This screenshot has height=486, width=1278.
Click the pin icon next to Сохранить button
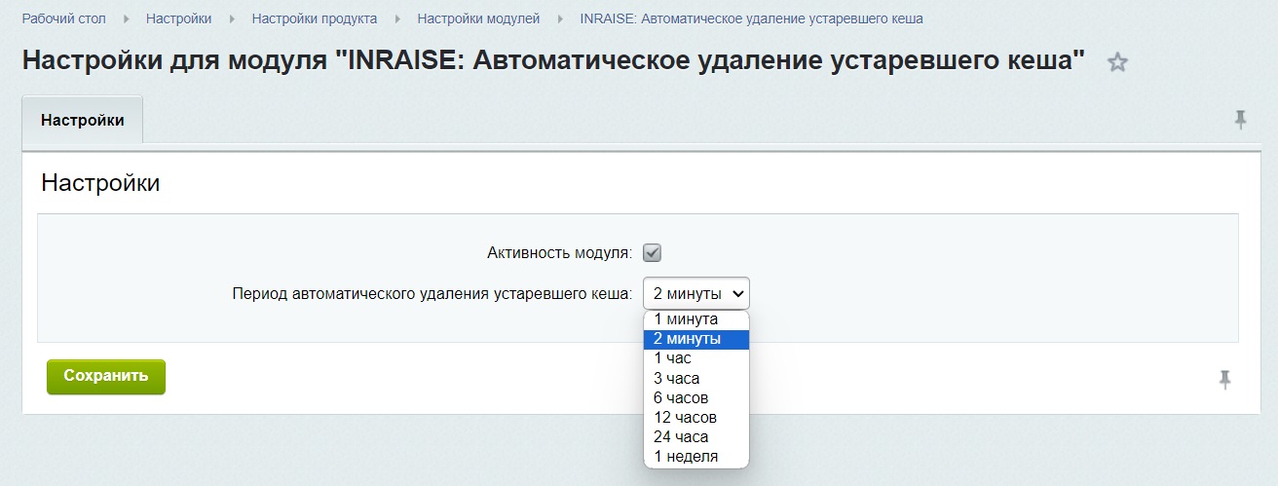[x=1224, y=380]
